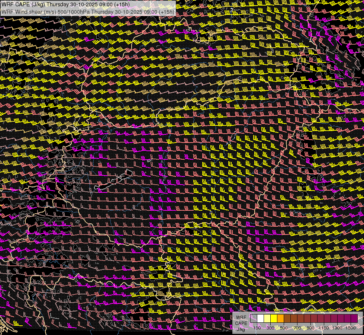Click the orange swatch in the legend
364x335 pixels.
[x=280, y=318]
